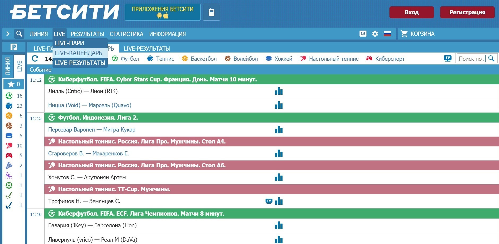499x244 pixels.
Task: Open match Староверов В. — Макаренков Е.
Action: 89,153
